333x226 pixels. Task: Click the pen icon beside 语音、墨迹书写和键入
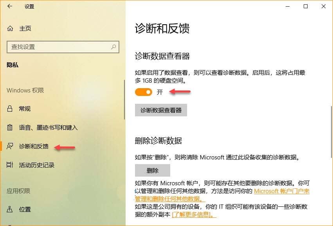tap(10, 127)
